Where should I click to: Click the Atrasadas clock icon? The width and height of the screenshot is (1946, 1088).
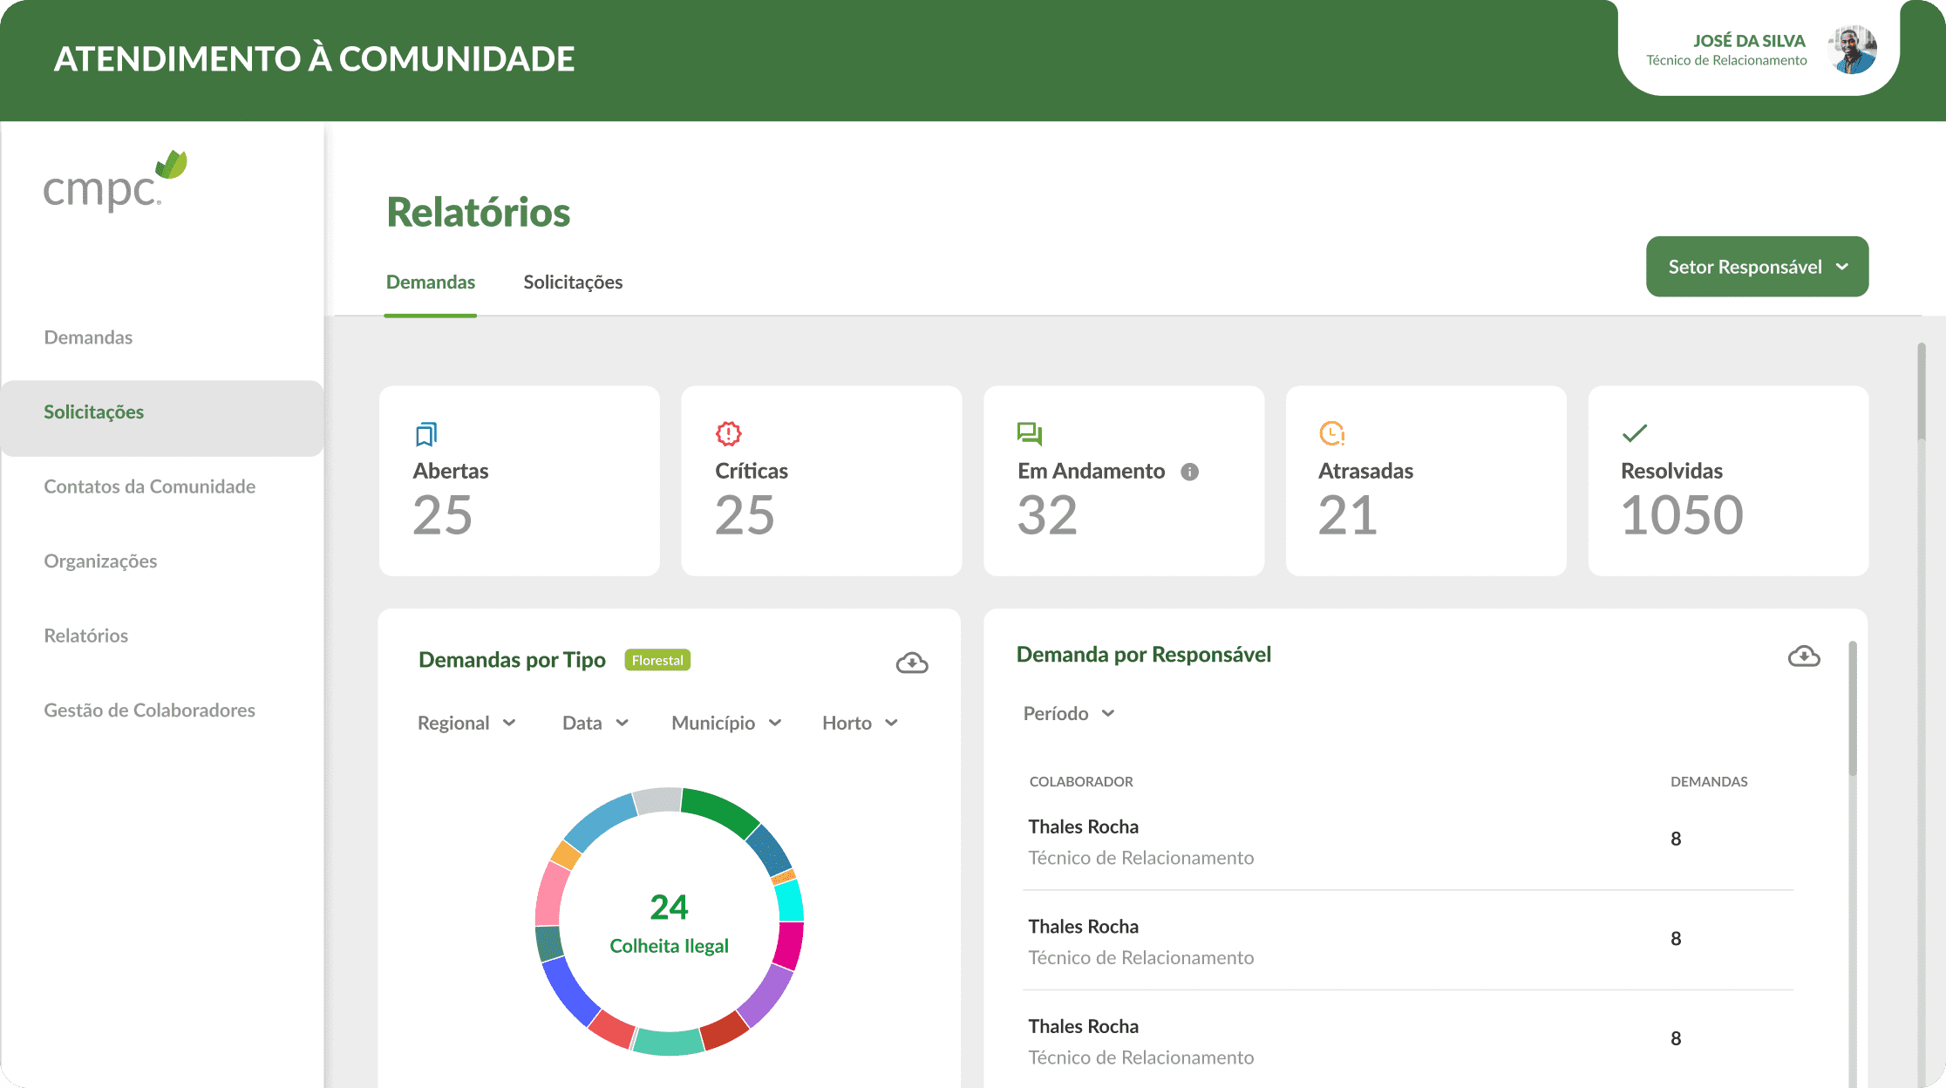coord(1331,433)
